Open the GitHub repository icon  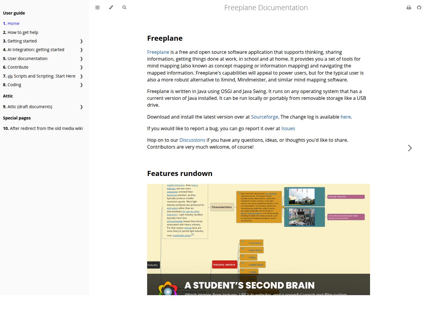pos(419,8)
